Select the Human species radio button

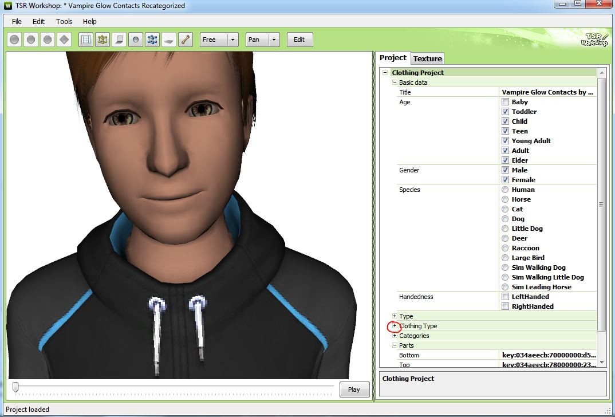505,190
